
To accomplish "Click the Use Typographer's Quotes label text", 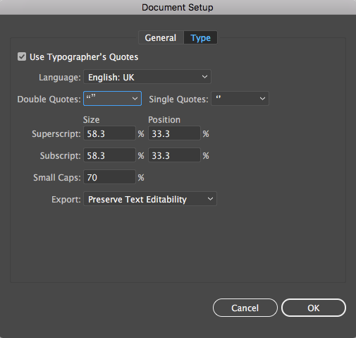I will tap(84, 57).
